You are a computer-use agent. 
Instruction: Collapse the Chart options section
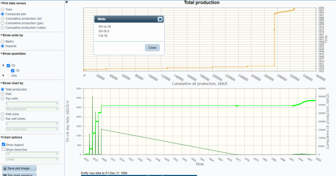pyautogui.click(x=1, y=137)
